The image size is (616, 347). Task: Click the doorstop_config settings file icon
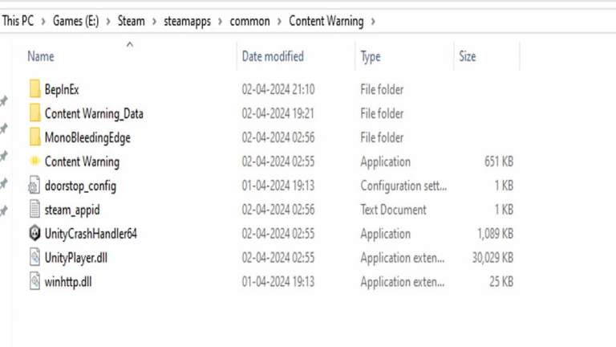click(34, 186)
